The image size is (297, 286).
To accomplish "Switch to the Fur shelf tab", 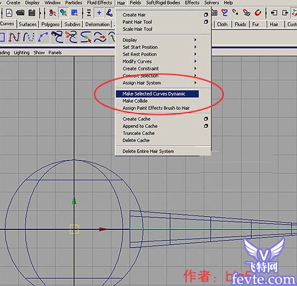I will pos(255,24).
